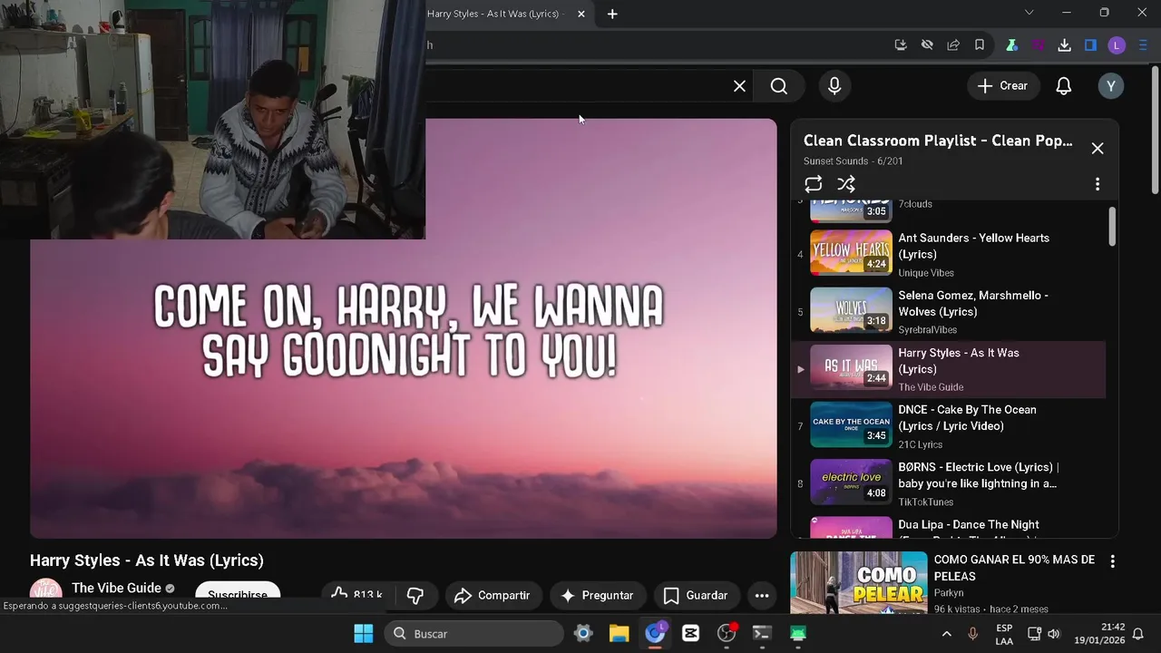1161x653 pixels.
Task: Click the crossed-eye tracking protection icon
Action: (x=926, y=44)
